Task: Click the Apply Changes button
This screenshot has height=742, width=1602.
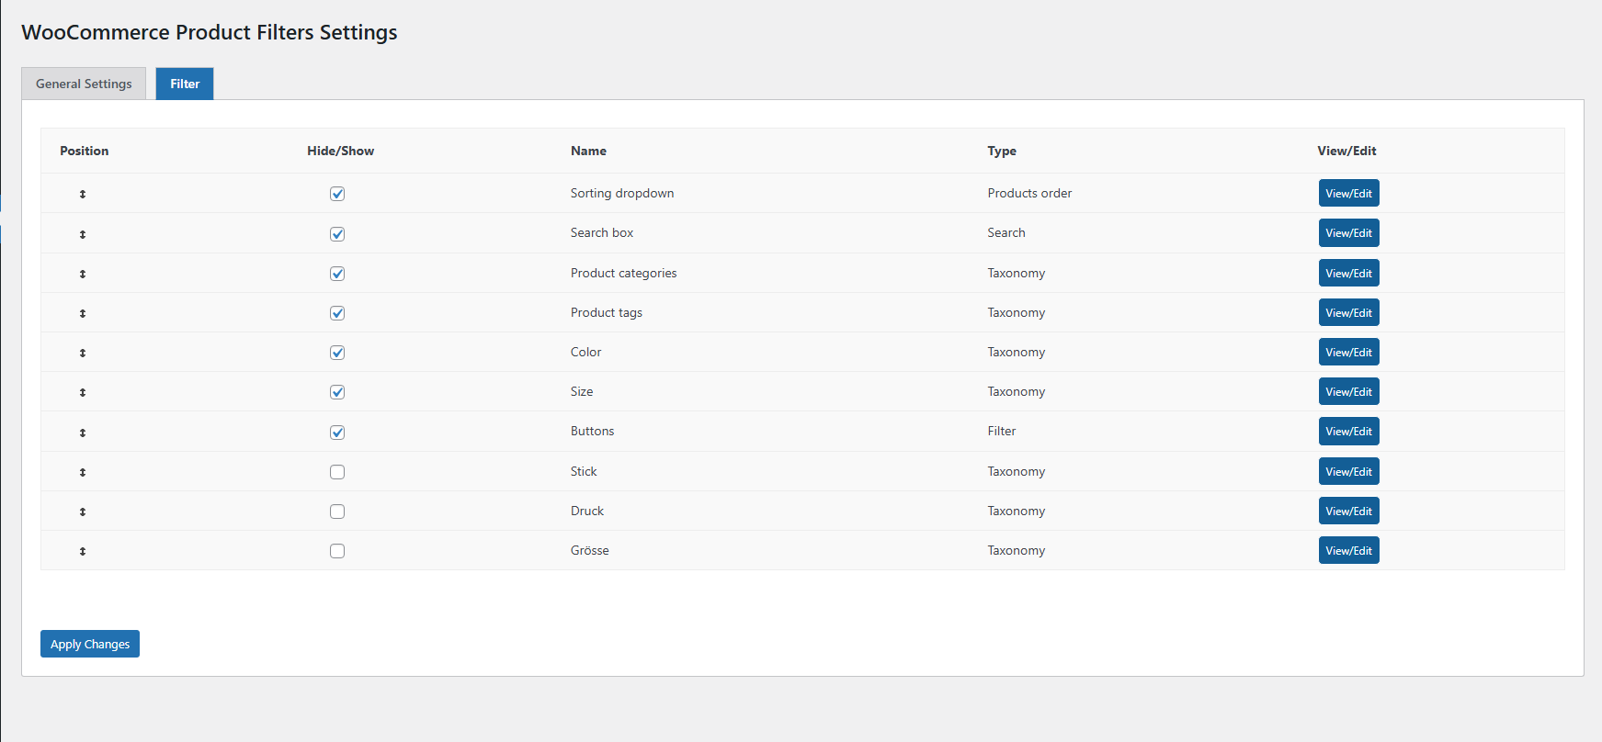Action: click(x=90, y=644)
